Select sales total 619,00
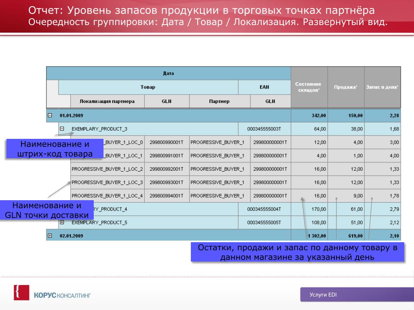The image size is (414, 310). (x=355, y=236)
